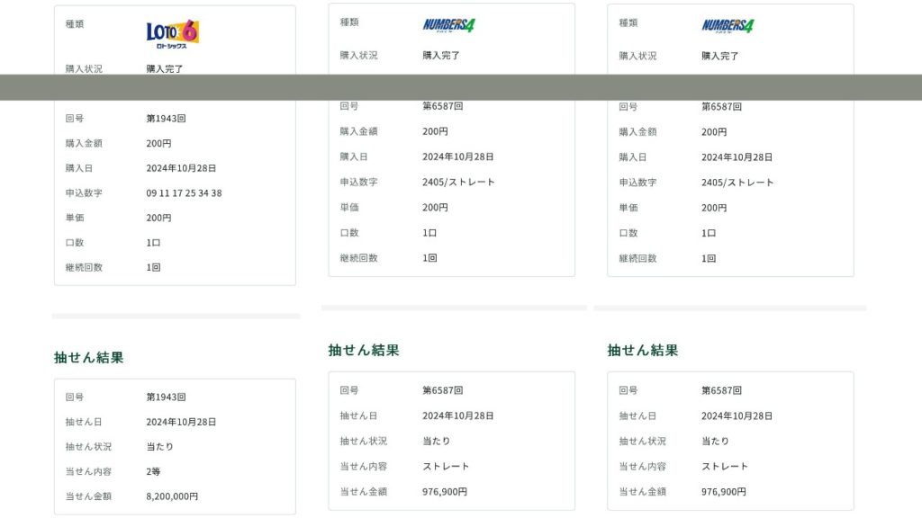Click ストレート in the middle result card
The width and height of the screenshot is (922, 518).
tap(446, 467)
